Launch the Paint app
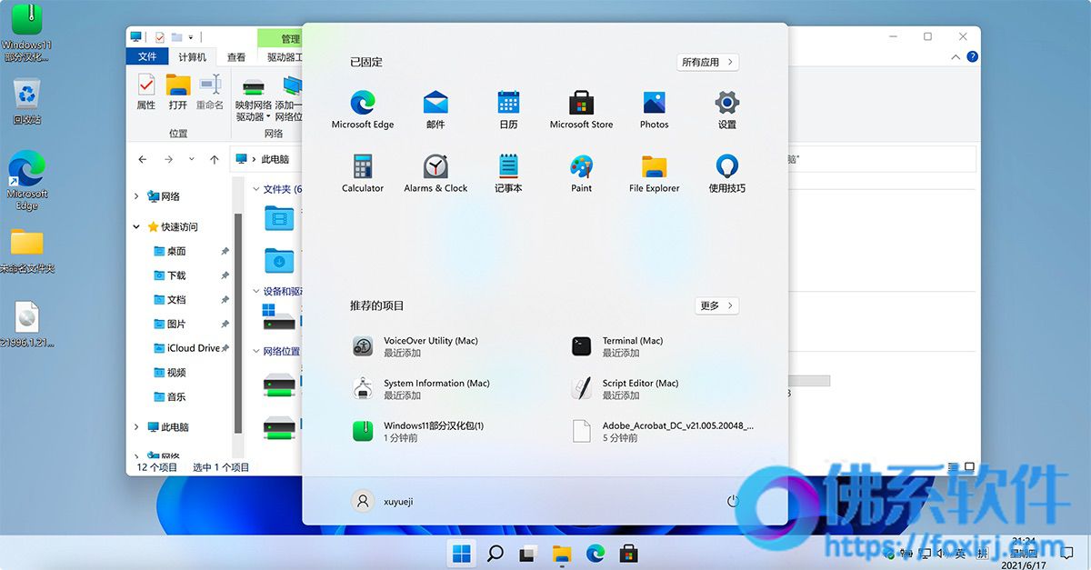The height and width of the screenshot is (570, 1091). click(581, 173)
